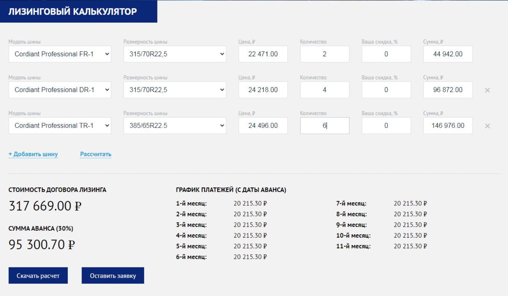
Task: Click the '4-й месяц:' label
Action: point(191,236)
